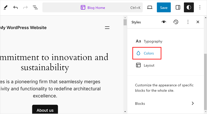
Task: Open the style Revisions history
Action: pos(176,22)
